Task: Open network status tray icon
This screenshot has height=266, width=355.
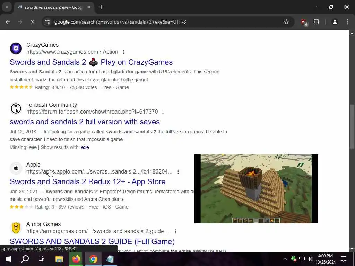Action: pos(302,259)
